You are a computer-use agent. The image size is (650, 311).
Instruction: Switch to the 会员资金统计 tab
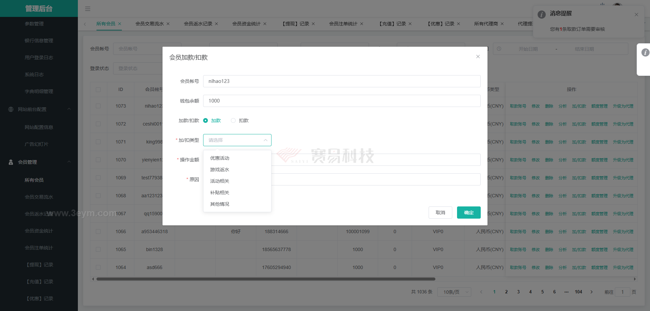click(246, 24)
